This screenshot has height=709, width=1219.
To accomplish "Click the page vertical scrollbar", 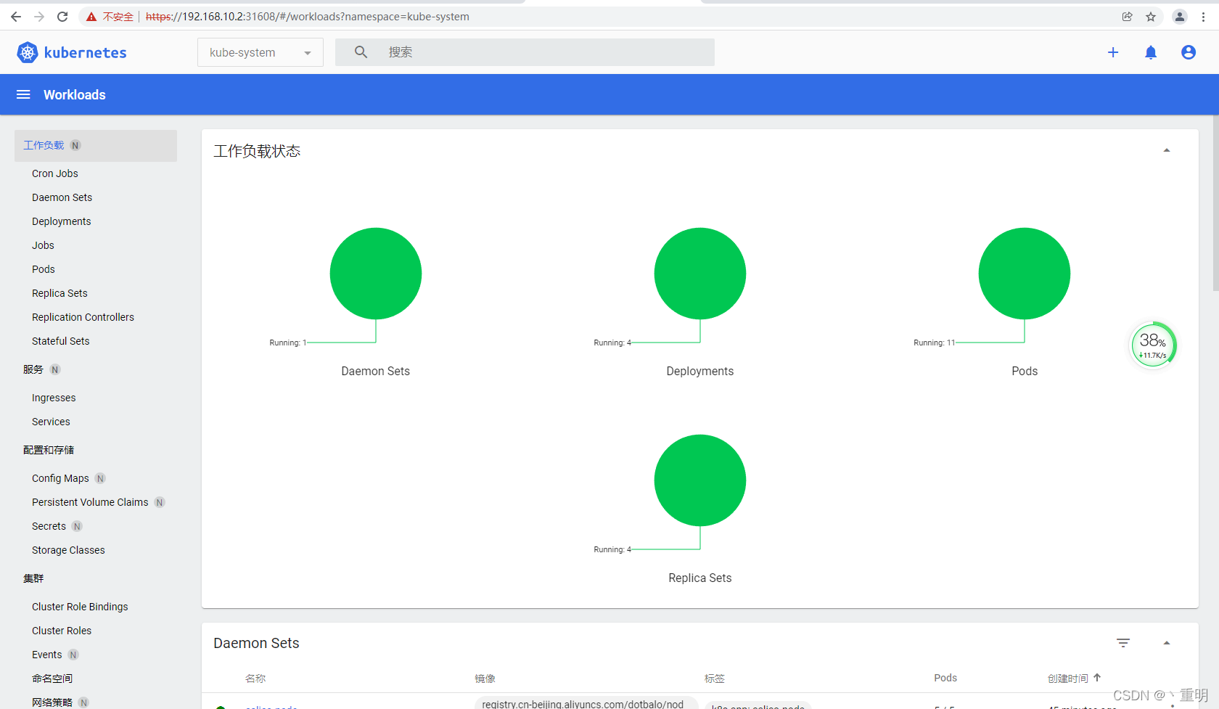I will pos(1215,204).
